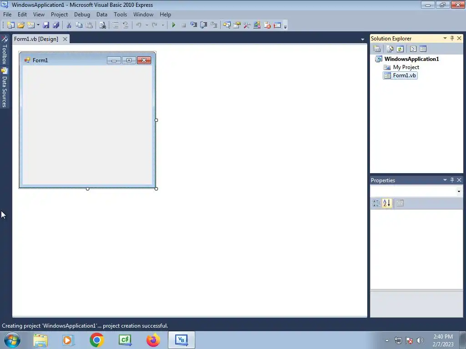The width and height of the screenshot is (466, 349).
Task: Click the Error List toolbar icon
Action: (x=267, y=25)
